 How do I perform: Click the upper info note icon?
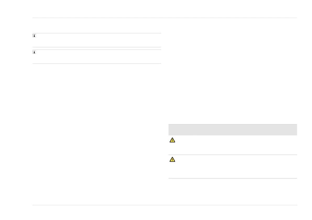(x=34, y=36)
